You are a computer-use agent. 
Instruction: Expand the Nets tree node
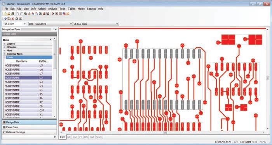click(5, 50)
